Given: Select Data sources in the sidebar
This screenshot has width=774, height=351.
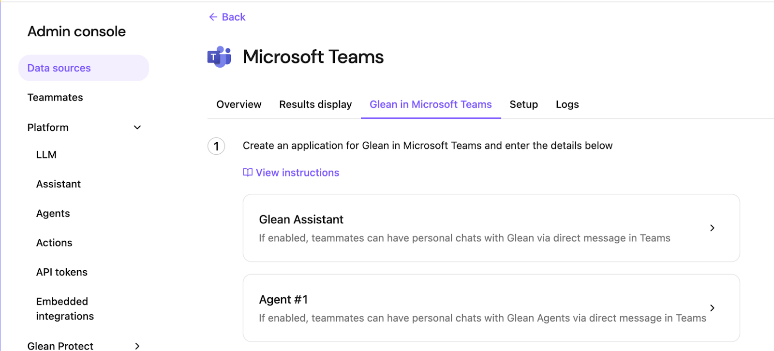Looking at the screenshot, I should point(84,68).
